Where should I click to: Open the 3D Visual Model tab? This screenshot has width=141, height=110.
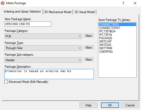(x=84, y=12)
